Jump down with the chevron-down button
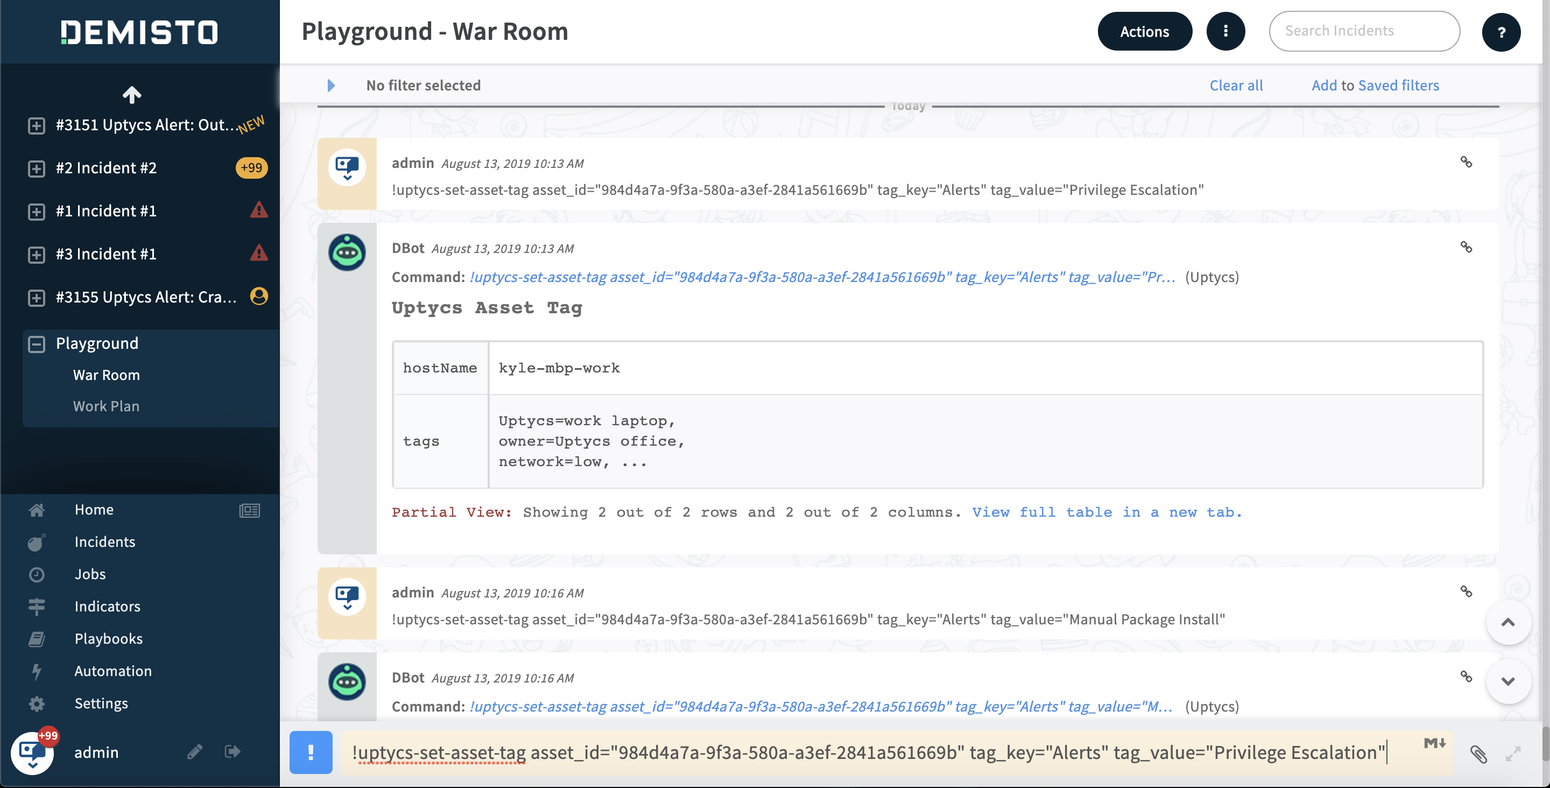1550x788 pixels. [1508, 681]
